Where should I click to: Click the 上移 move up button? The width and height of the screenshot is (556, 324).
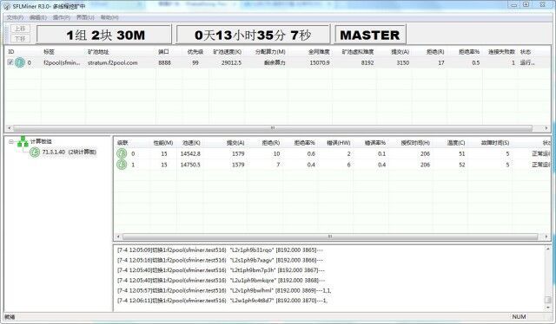point(20,29)
